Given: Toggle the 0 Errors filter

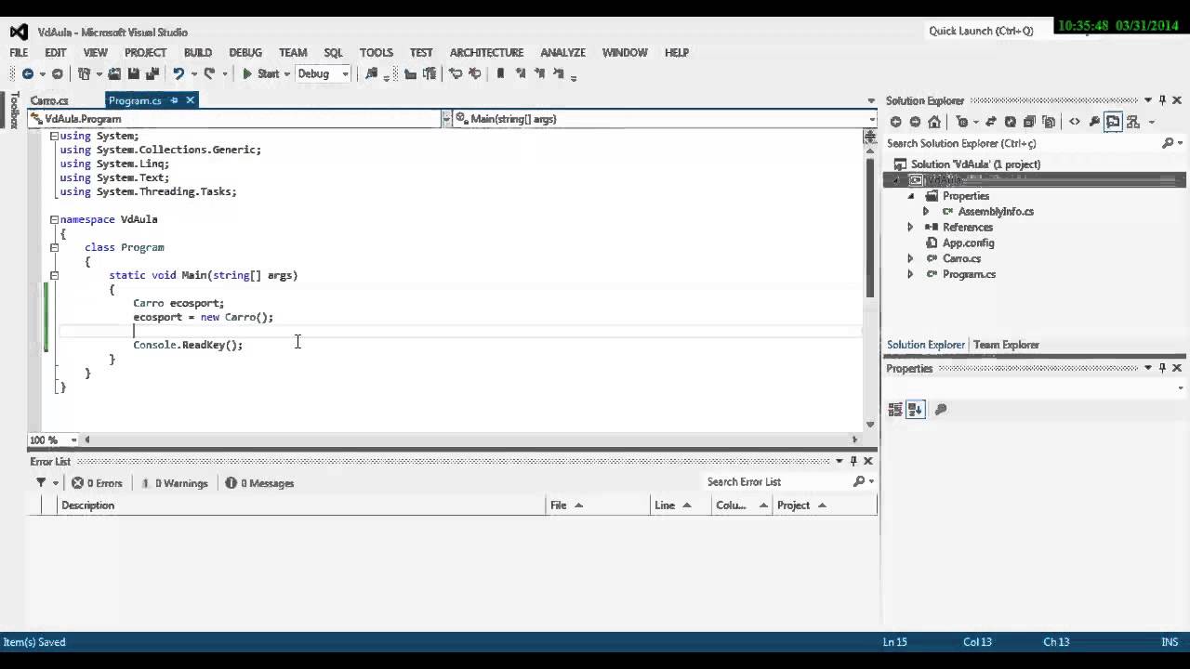Looking at the screenshot, I should click(x=97, y=483).
